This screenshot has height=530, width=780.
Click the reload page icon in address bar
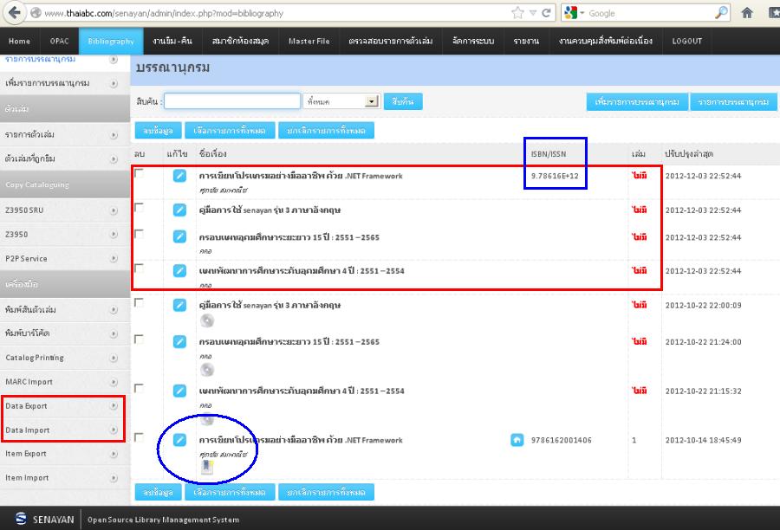tap(546, 13)
